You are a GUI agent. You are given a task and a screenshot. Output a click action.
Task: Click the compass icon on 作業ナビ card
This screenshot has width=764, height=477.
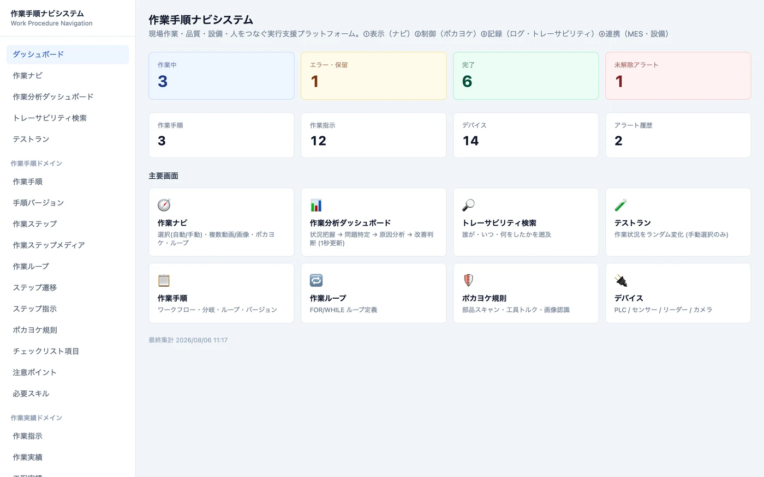click(164, 206)
